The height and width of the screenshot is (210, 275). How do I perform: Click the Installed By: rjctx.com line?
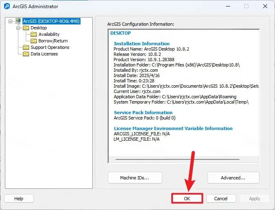point(136,70)
